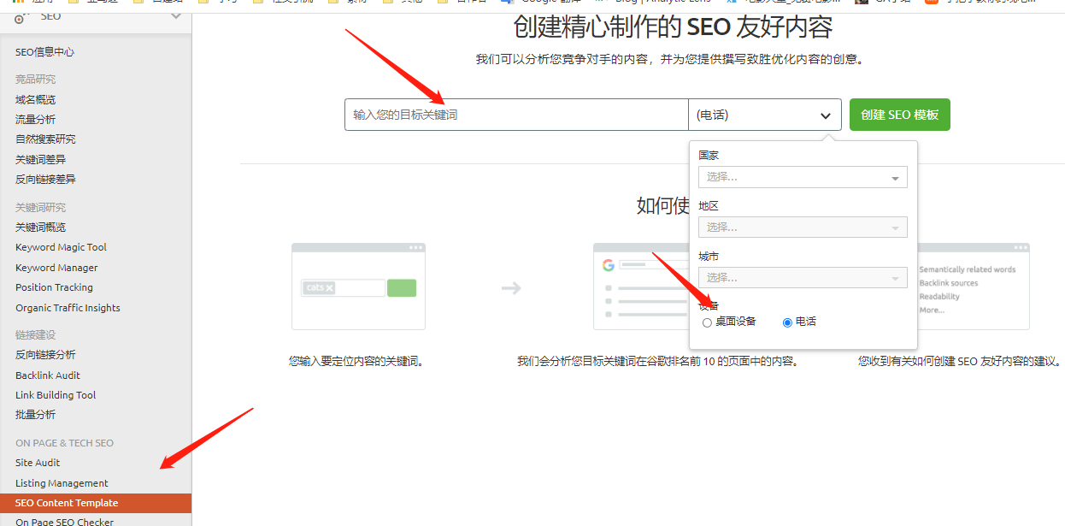Go to 域名概览 in the sidebar
1065x526 pixels.
pyautogui.click(x=35, y=100)
